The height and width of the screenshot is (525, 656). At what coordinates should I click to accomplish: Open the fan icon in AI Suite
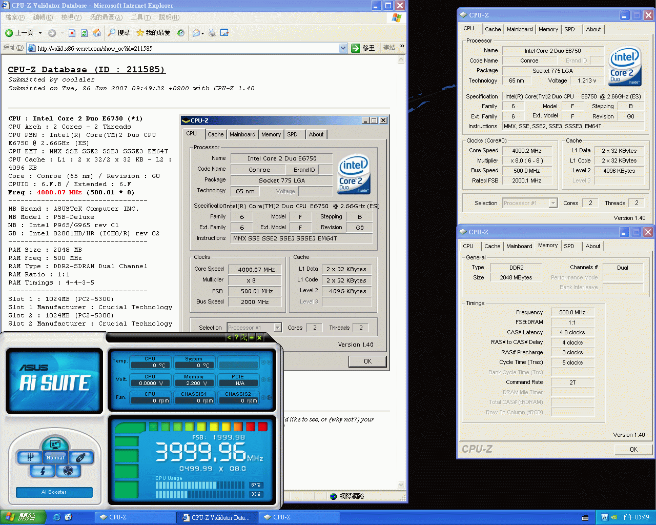(x=68, y=471)
